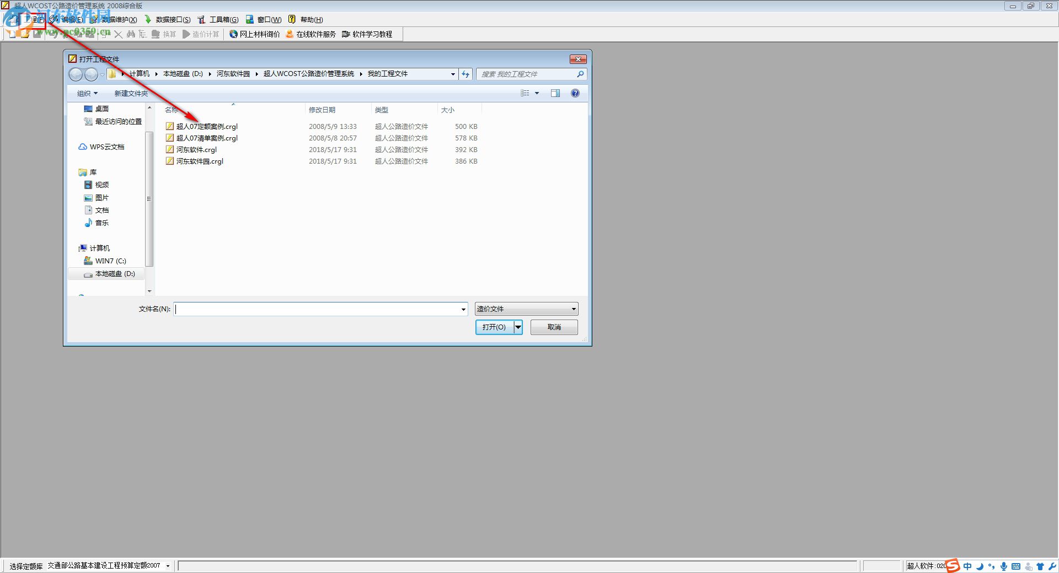Expand the arrow beside 打开(O)

[x=518, y=327]
